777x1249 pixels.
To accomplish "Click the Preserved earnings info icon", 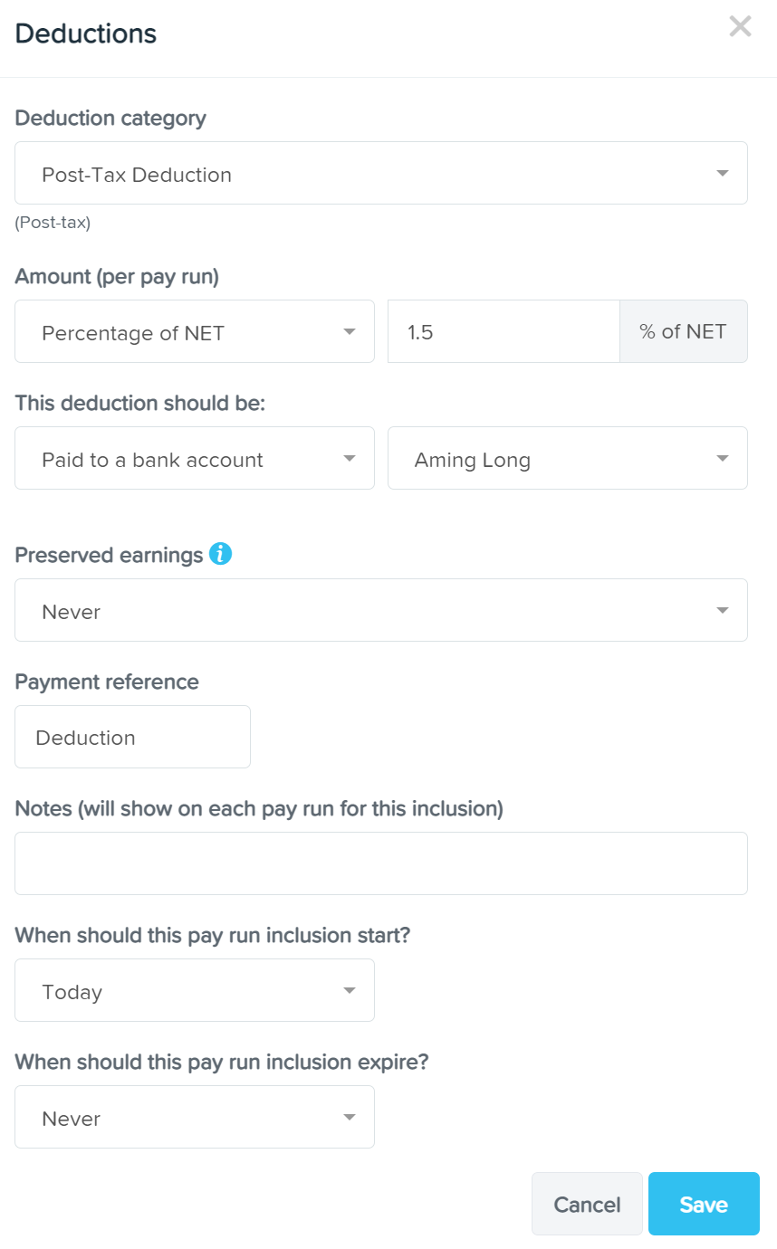I will point(220,554).
